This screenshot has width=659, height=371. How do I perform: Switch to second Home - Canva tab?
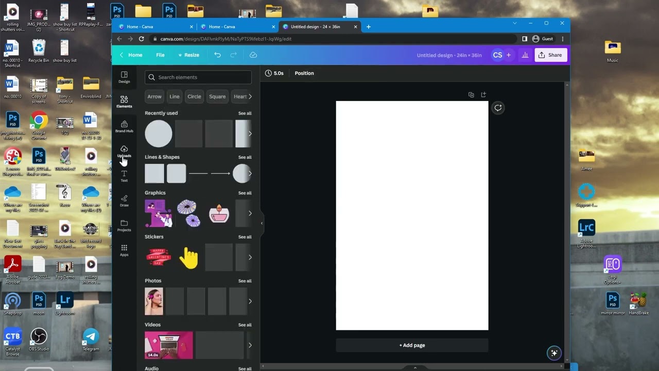click(x=236, y=27)
